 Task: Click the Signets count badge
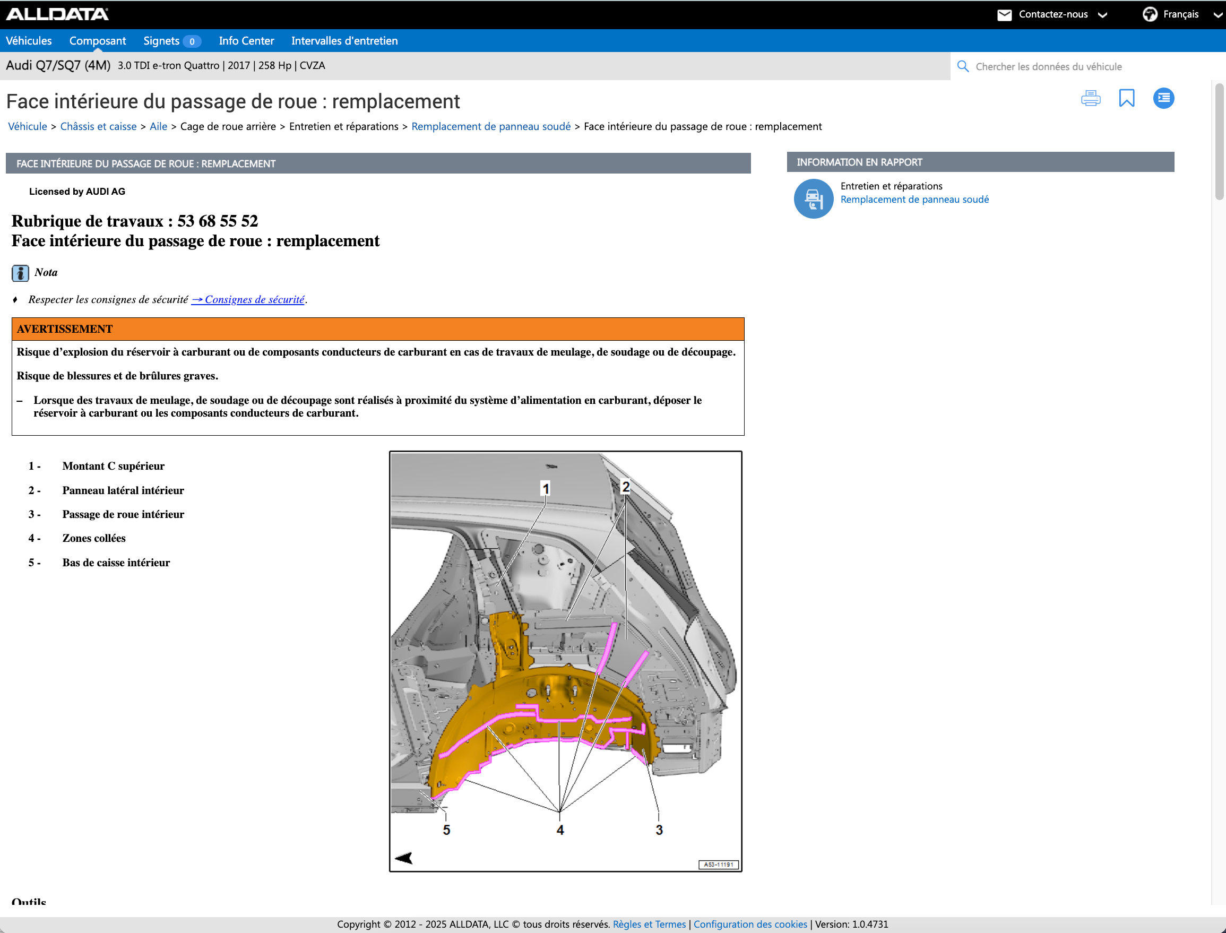[x=192, y=41]
